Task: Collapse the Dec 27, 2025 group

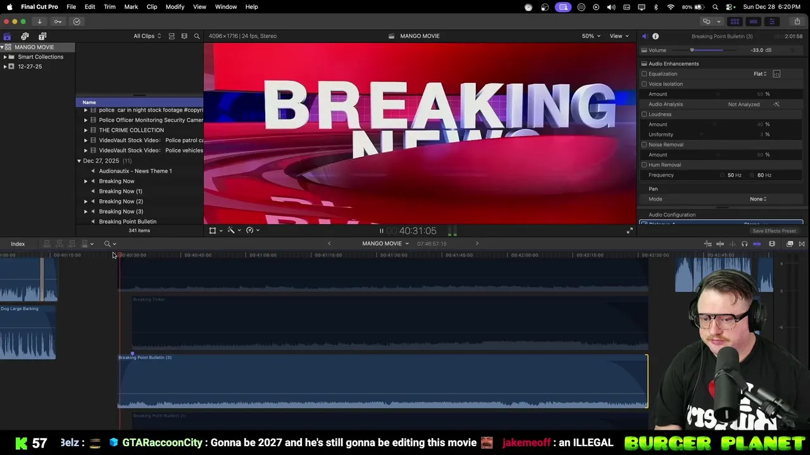Action: coord(79,161)
